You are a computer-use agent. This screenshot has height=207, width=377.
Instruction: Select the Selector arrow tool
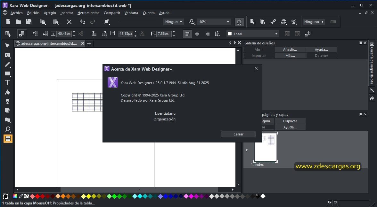(8, 46)
